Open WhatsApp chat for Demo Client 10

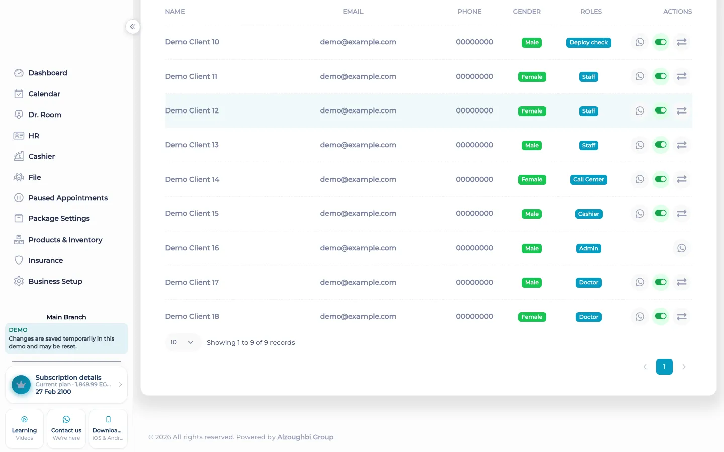(640, 42)
